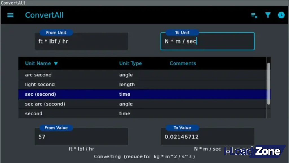Focus the To Value field showing 0.02146712

[207, 136]
